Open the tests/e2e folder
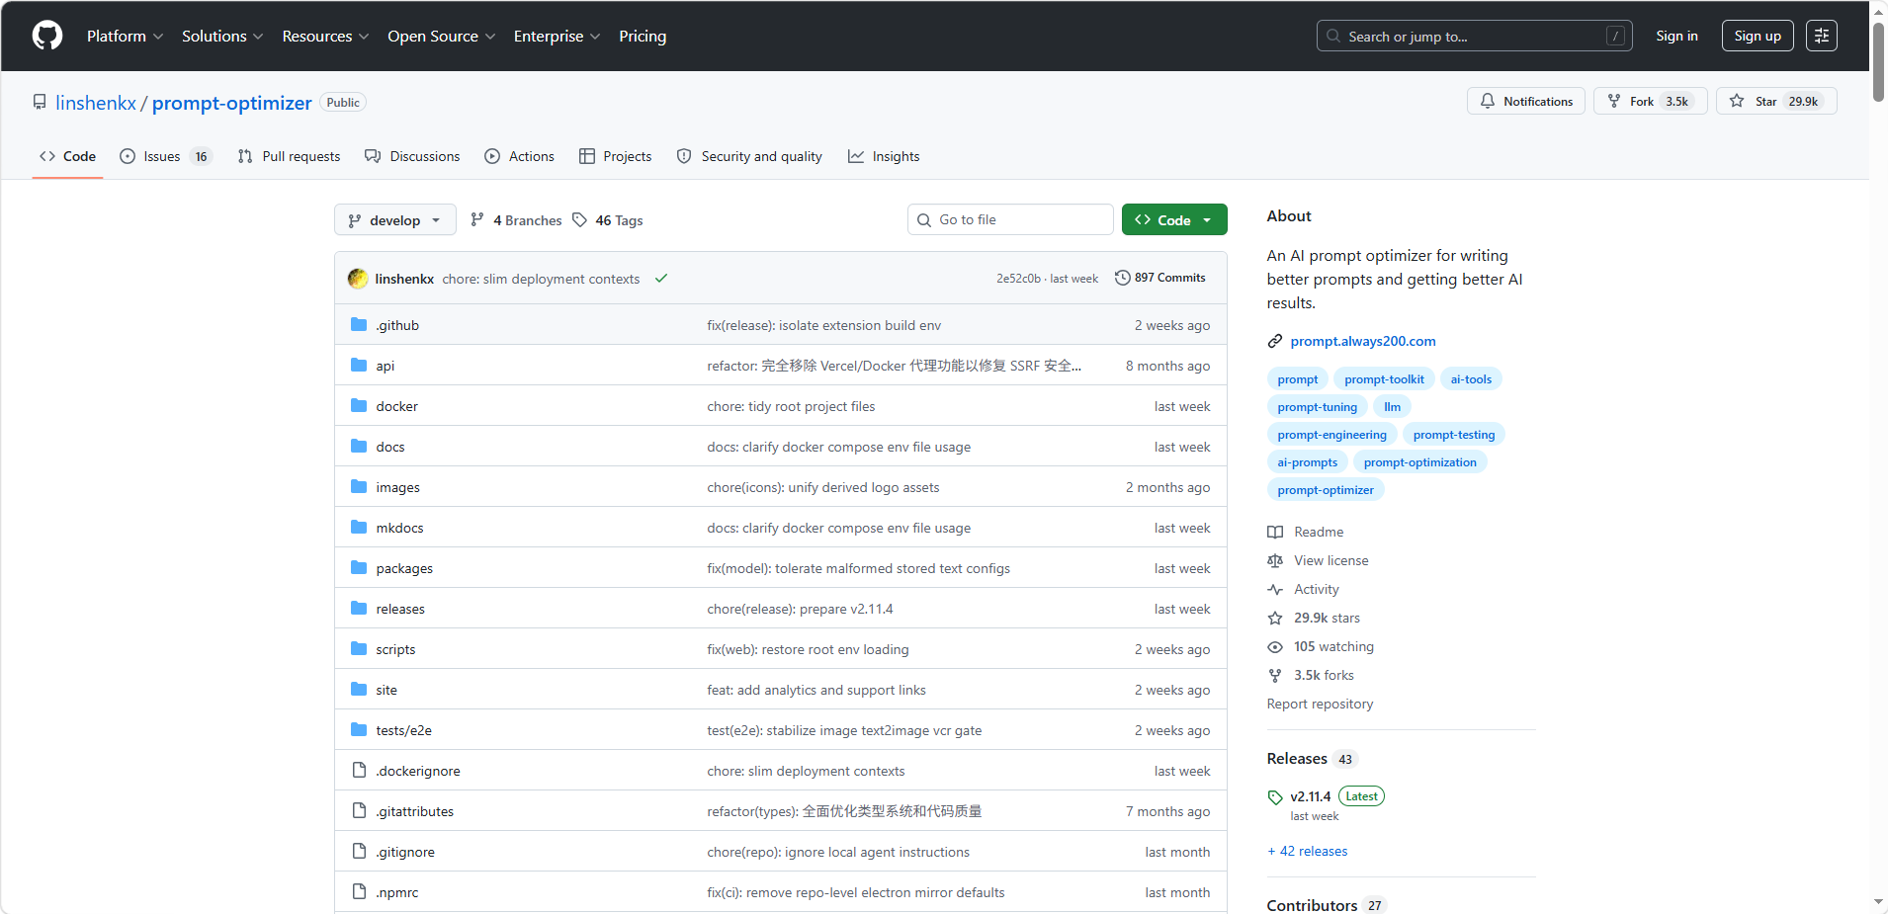This screenshot has width=1888, height=914. pyautogui.click(x=403, y=730)
